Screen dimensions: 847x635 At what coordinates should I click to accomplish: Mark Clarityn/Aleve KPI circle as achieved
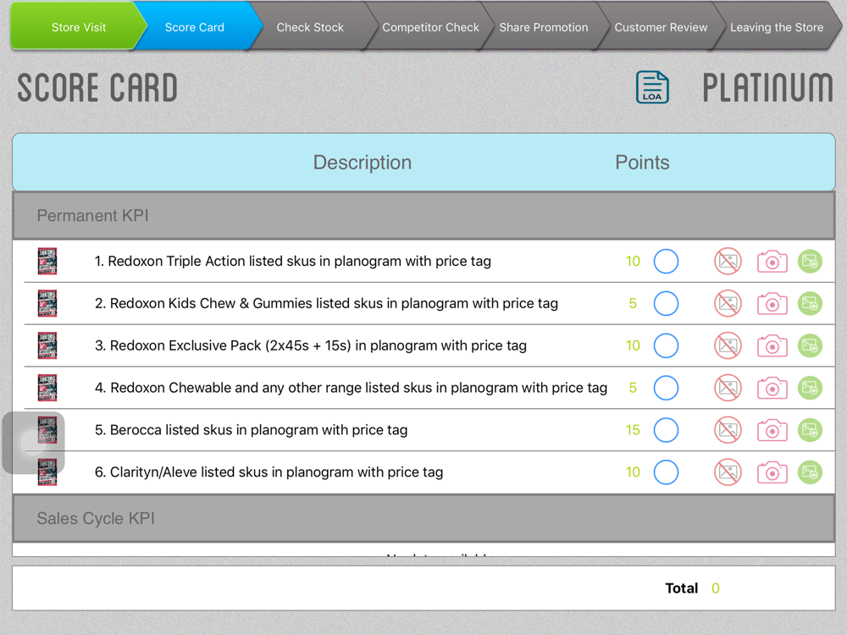(666, 472)
